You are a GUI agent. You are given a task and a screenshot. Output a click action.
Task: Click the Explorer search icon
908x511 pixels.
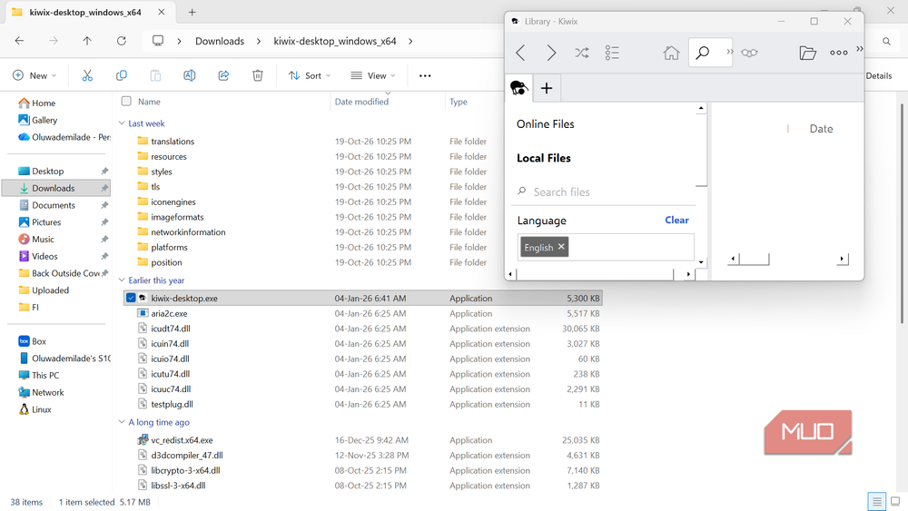point(886,41)
